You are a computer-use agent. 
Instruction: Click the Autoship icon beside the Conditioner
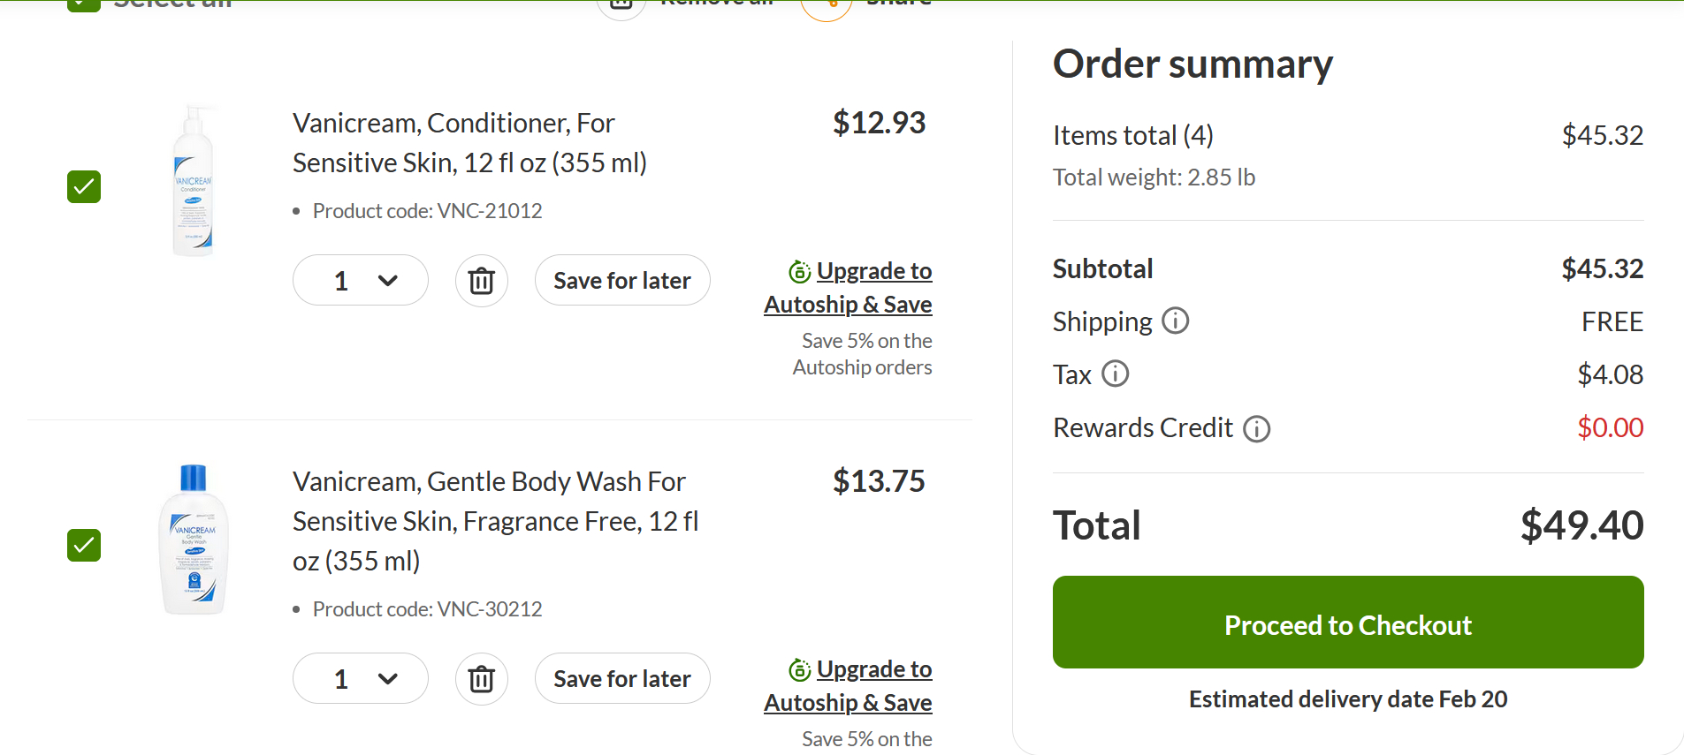[799, 271]
